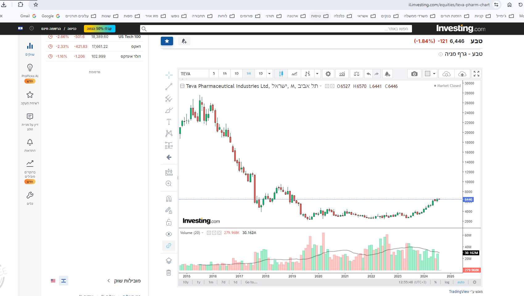Toggle the drawings sync link icon
This screenshot has height=296, width=524.
click(169, 246)
